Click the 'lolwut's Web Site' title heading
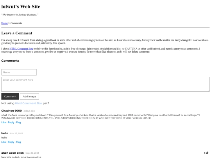Screen dimensions: 211x158 pyautogui.click(x=21, y=7)
